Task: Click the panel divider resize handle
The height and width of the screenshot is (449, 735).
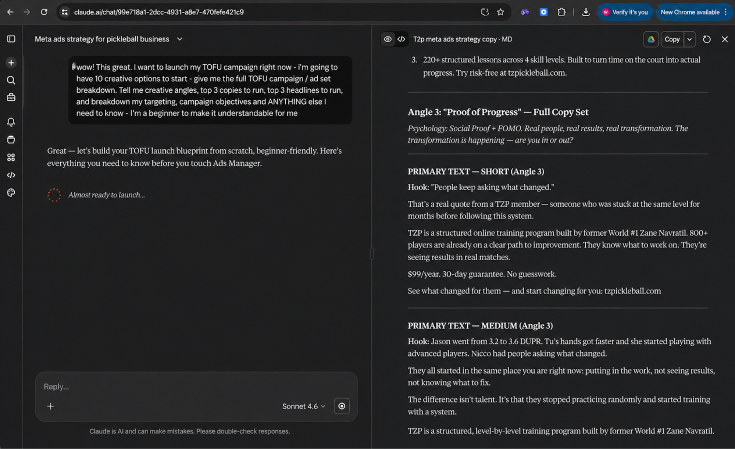Action: pyautogui.click(x=372, y=253)
